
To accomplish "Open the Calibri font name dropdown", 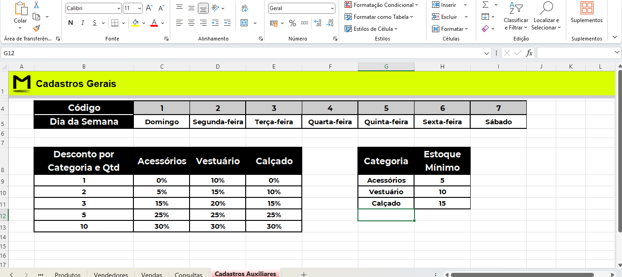I will [x=119, y=8].
